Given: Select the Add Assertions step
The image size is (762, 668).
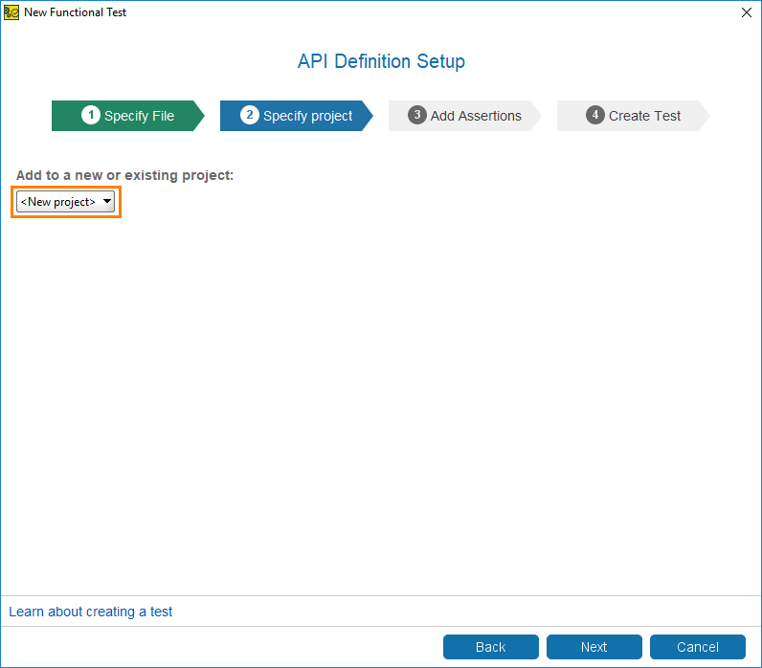Looking at the screenshot, I should (464, 116).
